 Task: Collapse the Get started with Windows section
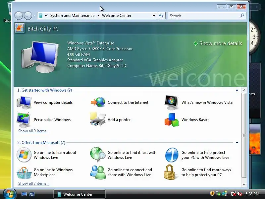point(237,90)
